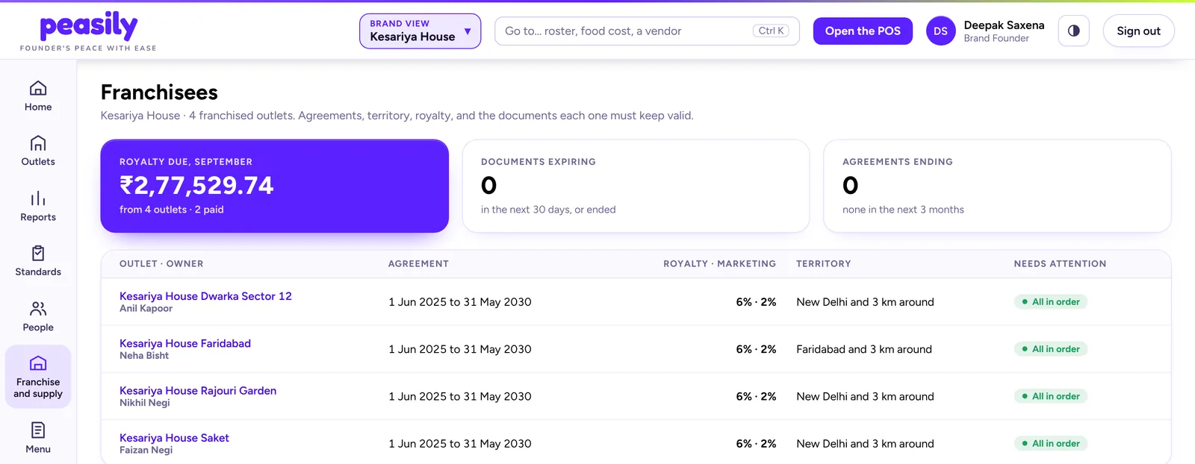Click the 'Royalty · Marketing' column header
Viewport: 1195px width, 464px height.
719,264
